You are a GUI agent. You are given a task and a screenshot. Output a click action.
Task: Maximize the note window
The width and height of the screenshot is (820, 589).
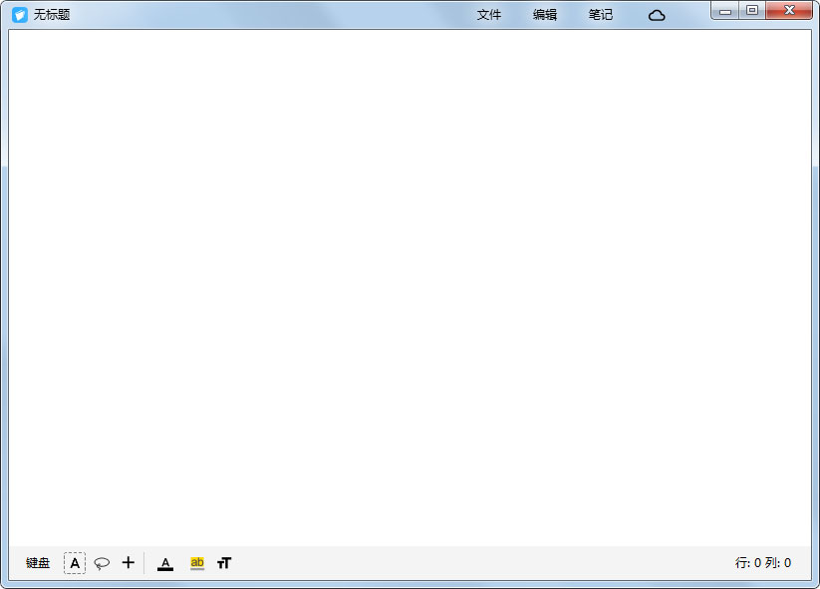(752, 11)
